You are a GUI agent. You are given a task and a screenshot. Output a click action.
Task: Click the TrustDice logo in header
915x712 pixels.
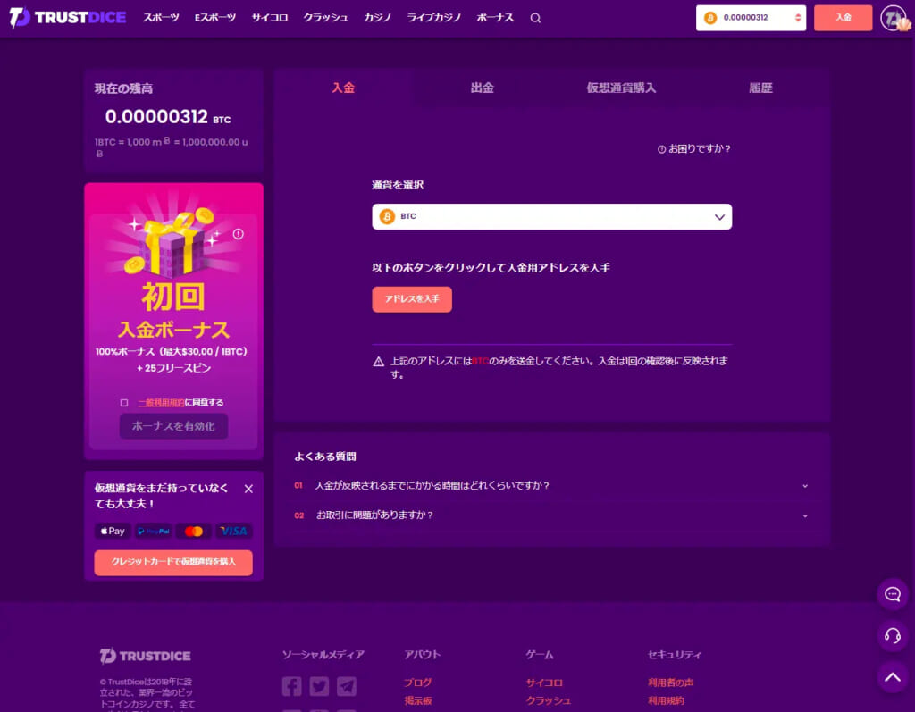point(68,18)
